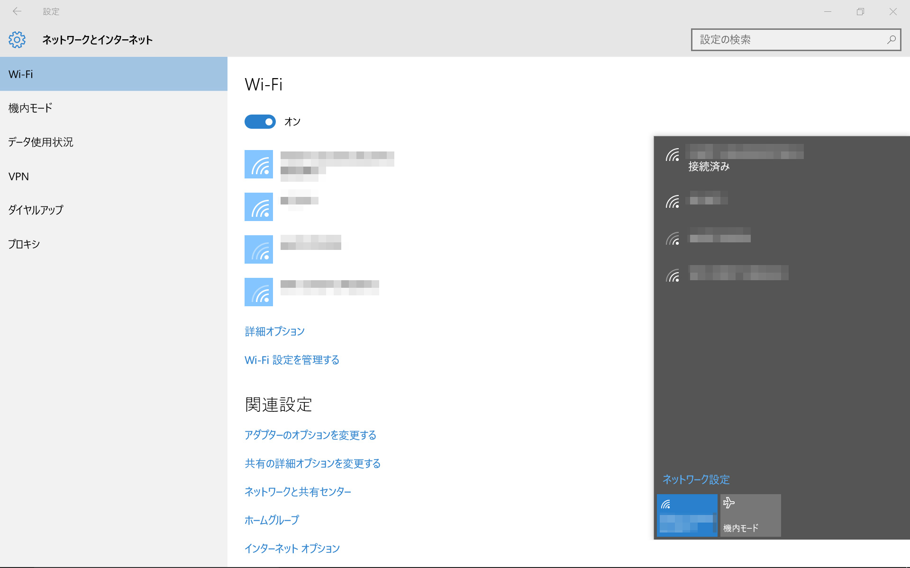
Task: Click the back arrow icon in title bar
Action: click(x=17, y=11)
